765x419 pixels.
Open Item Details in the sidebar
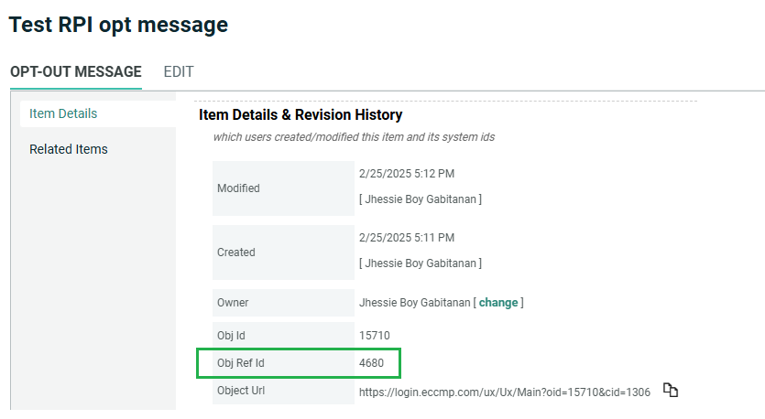(63, 113)
